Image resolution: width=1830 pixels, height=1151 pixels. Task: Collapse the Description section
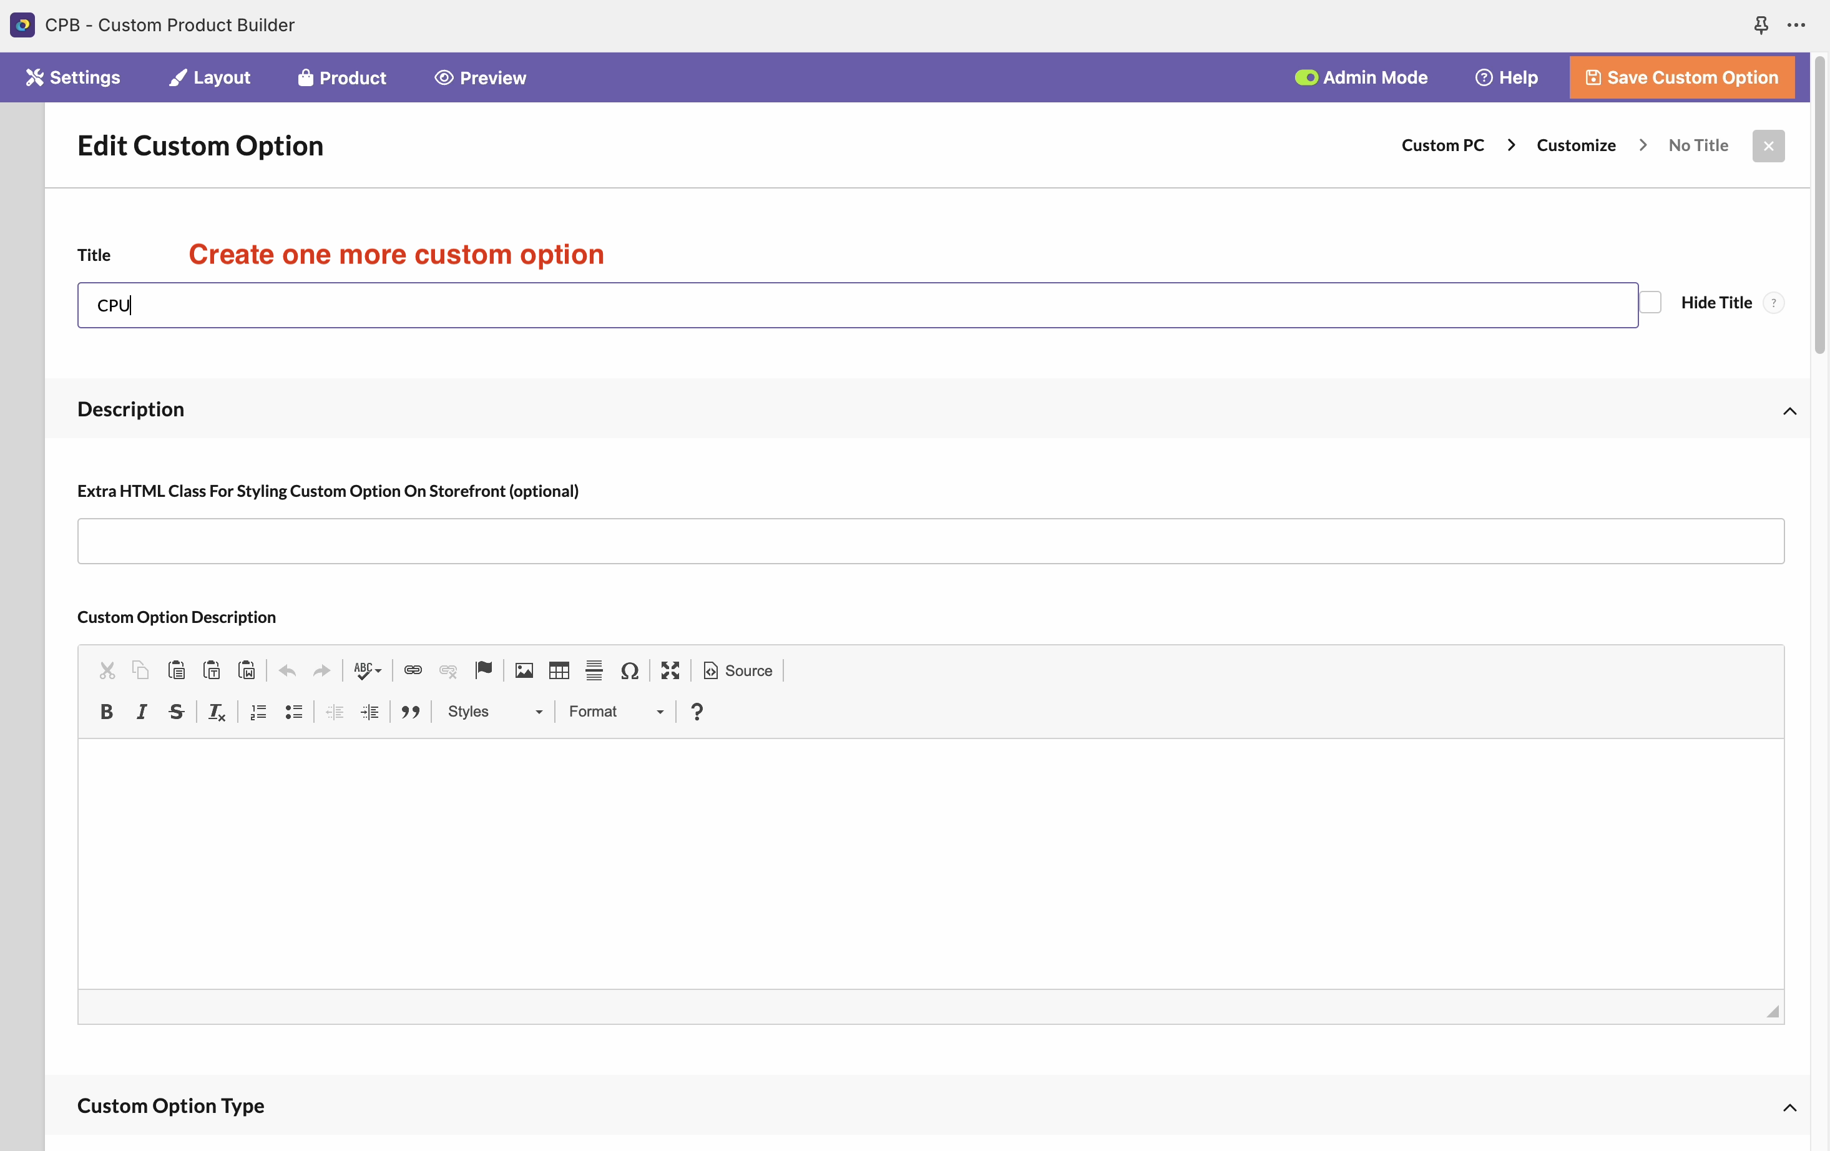pos(1789,411)
